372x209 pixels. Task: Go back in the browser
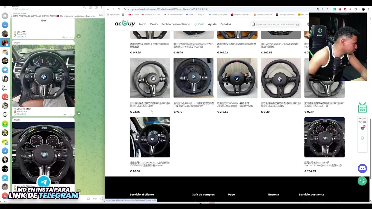click(x=108, y=9)
